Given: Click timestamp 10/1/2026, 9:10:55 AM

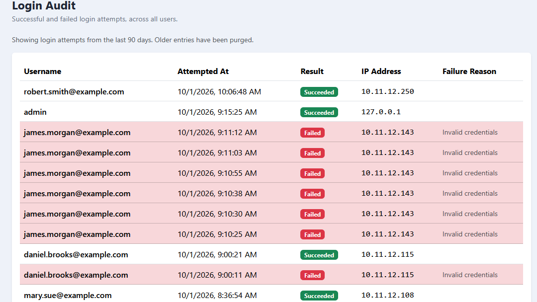Looking at the screenshot, I should pyautogui.click(x=217, y=173).
